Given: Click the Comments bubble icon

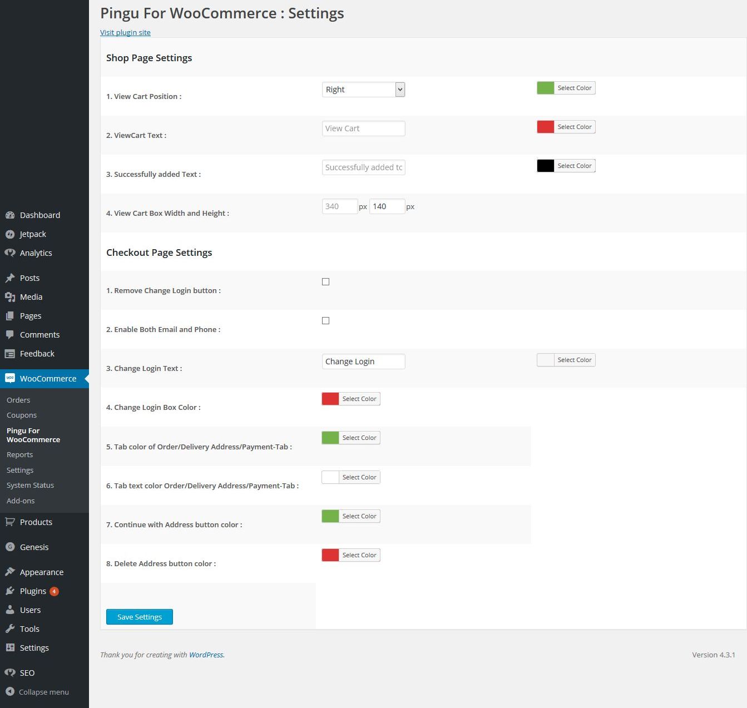Looking at the screenshot, I should click(10, 335).
